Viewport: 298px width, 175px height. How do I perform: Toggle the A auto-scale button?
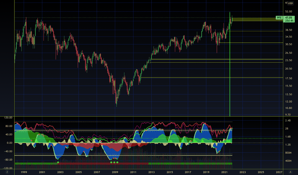click(290, 172)
